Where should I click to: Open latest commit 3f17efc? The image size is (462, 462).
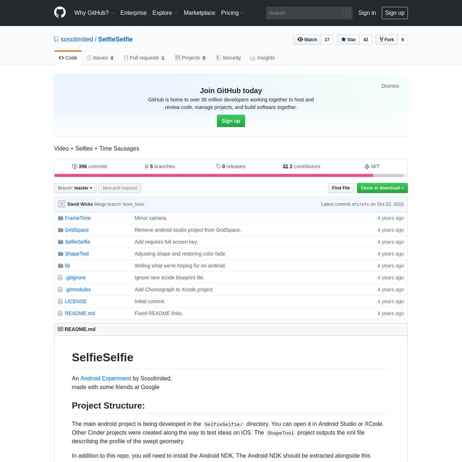pos(360,204)
